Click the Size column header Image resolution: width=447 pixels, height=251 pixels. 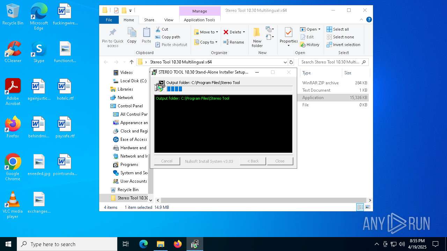tap(355, 73)
